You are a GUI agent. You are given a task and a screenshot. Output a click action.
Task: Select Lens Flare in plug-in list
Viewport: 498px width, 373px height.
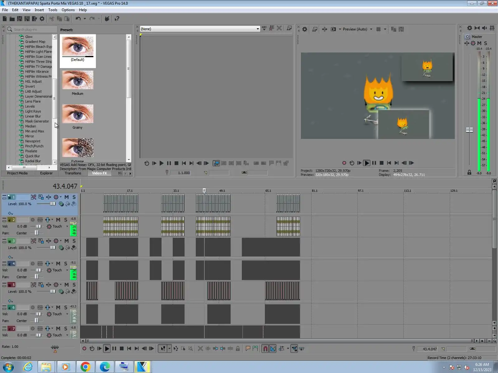[x=33, y=101]
